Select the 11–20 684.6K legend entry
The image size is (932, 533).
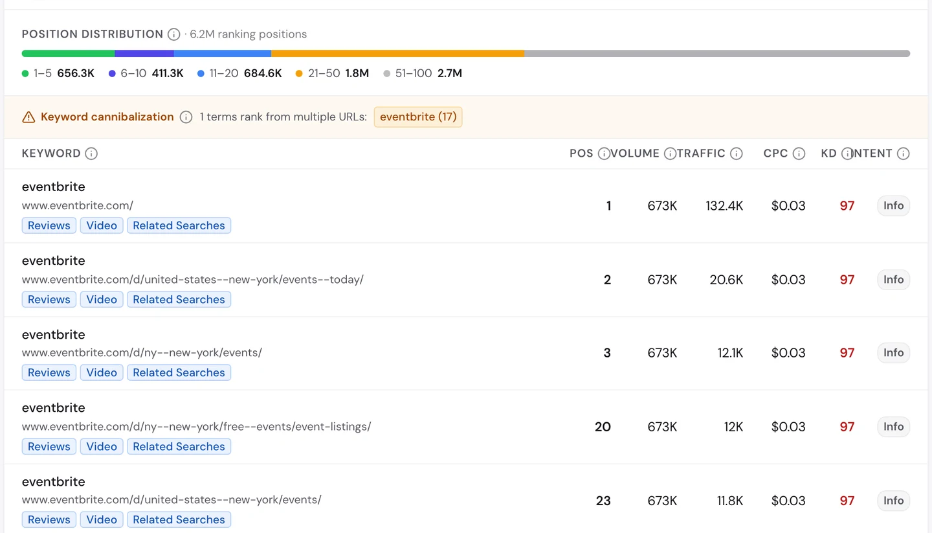[x=239, y=73]
